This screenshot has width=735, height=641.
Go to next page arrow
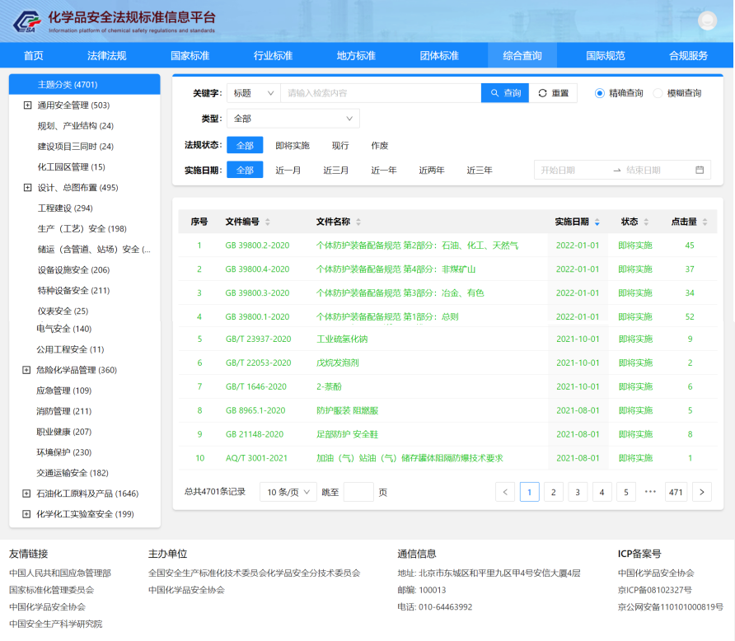tap(701, 492)
